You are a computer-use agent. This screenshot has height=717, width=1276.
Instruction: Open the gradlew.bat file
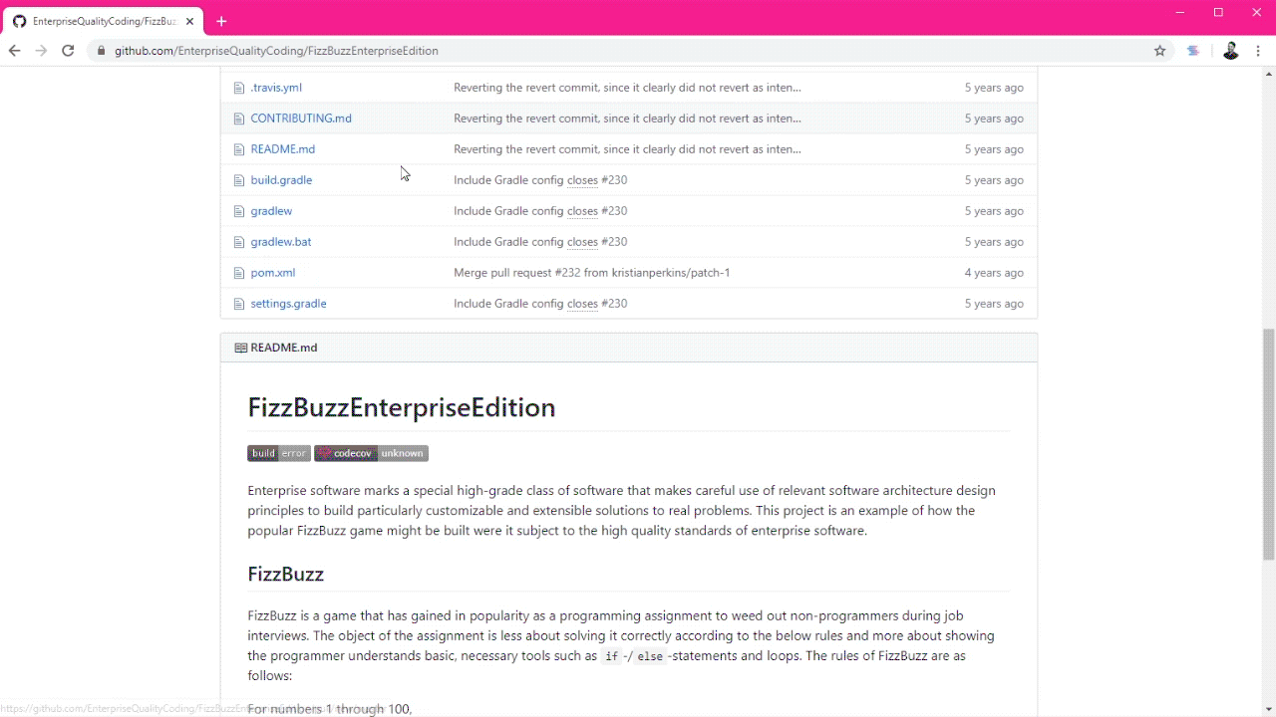tap(281, 242)
